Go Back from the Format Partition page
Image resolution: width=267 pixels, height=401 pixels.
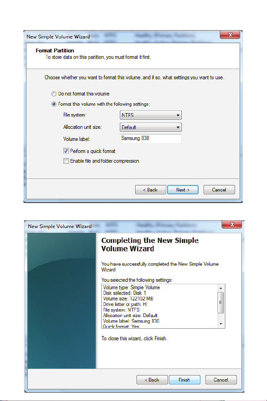point(150,190)
